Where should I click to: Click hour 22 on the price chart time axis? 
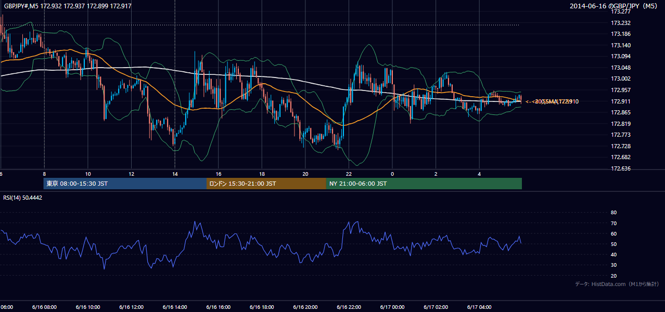pos(349,174)
